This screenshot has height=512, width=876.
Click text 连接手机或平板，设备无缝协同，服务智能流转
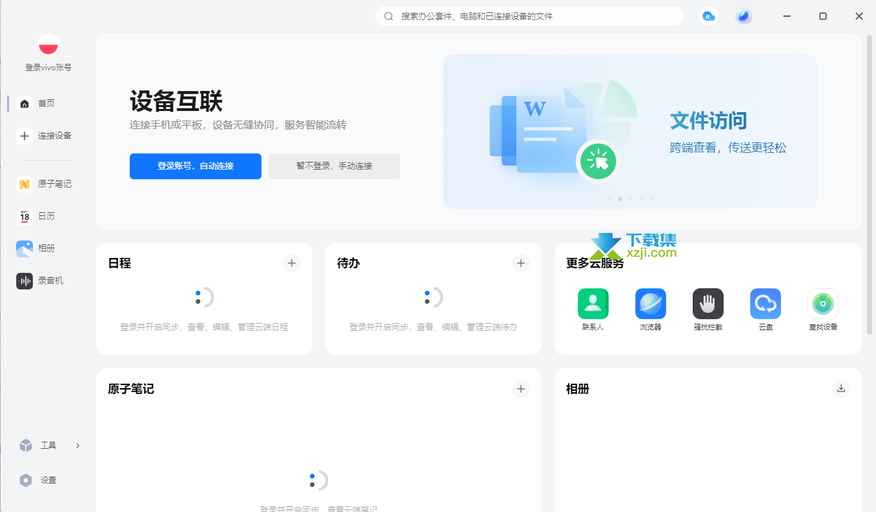238,125
